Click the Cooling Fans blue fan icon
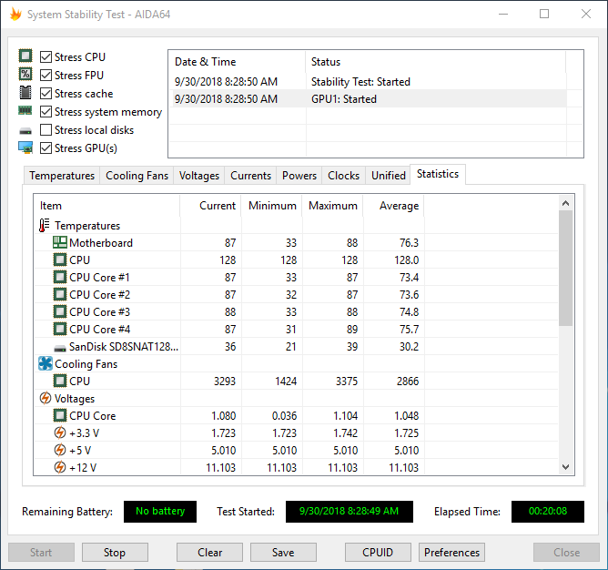 (x=46, y=364)
